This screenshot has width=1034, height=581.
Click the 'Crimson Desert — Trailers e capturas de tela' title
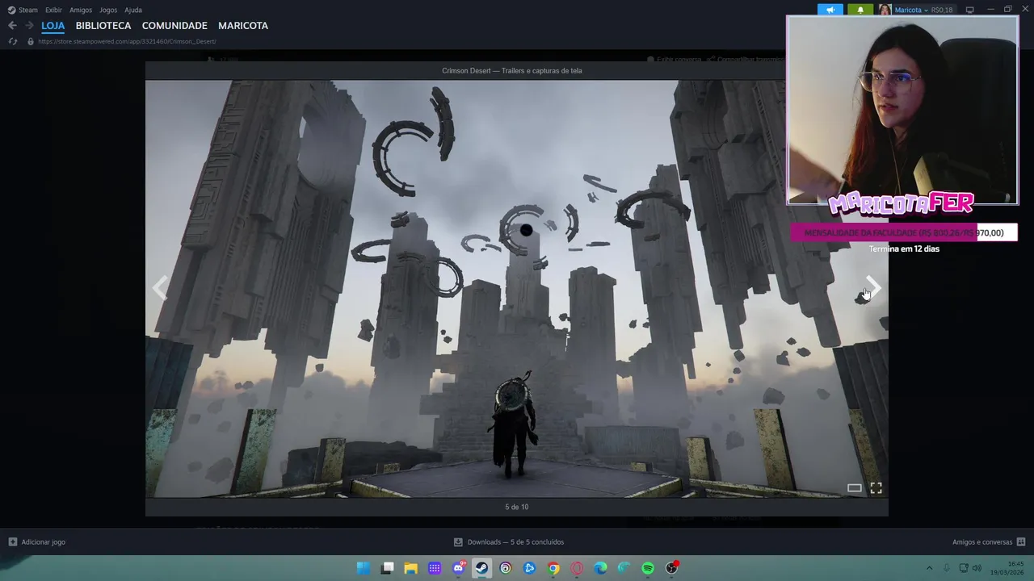point(512,70)
